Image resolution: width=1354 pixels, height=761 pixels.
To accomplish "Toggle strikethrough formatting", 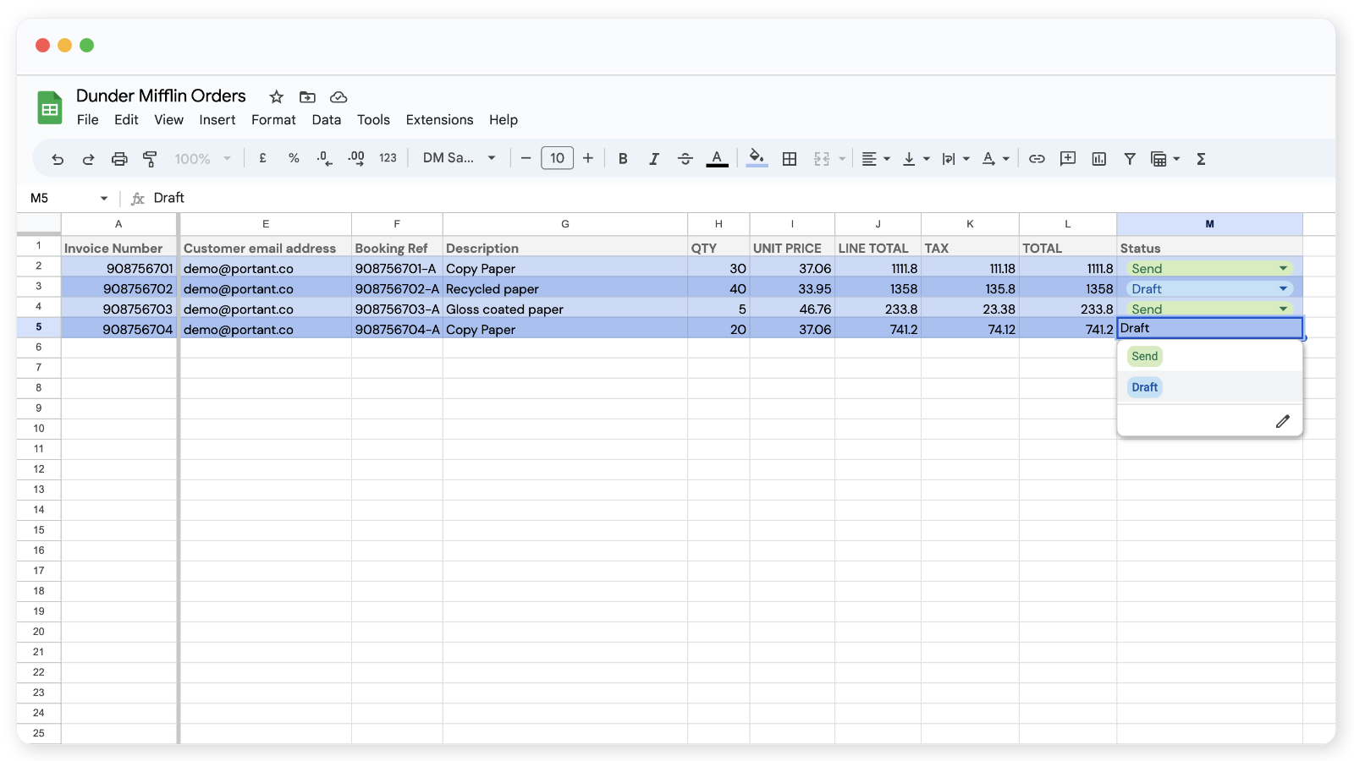I will tap(685, 159).
